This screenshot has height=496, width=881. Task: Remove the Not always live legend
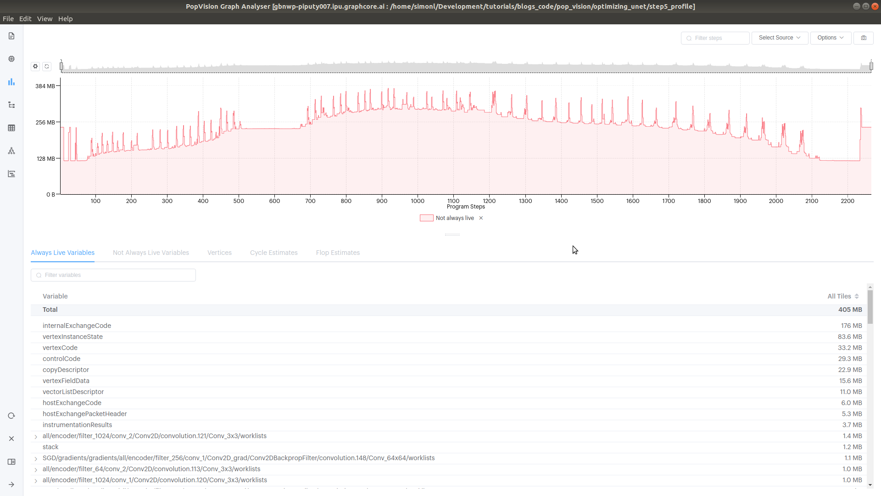point(481,218)
